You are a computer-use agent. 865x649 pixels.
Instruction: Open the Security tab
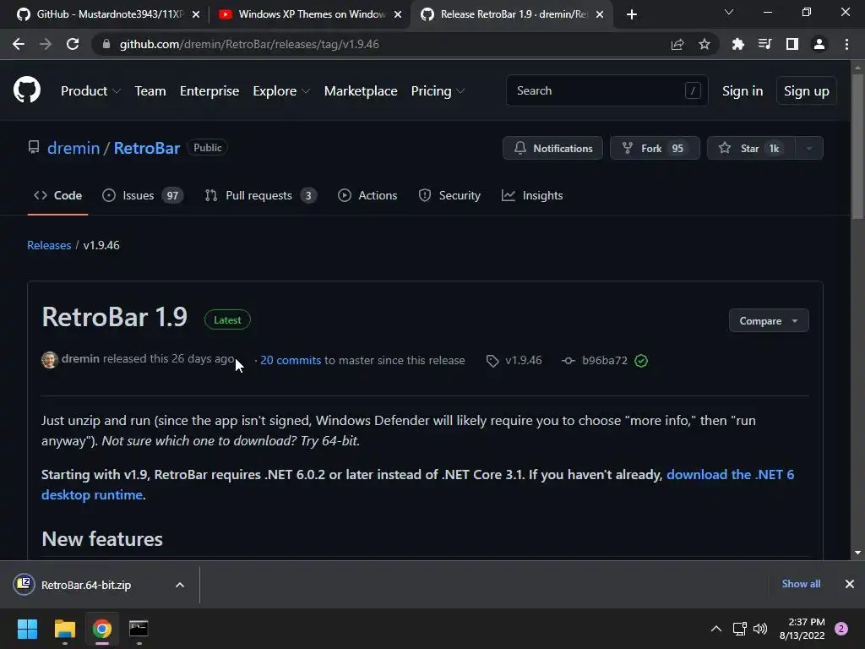pyautogui.click(x=449, y=195)
